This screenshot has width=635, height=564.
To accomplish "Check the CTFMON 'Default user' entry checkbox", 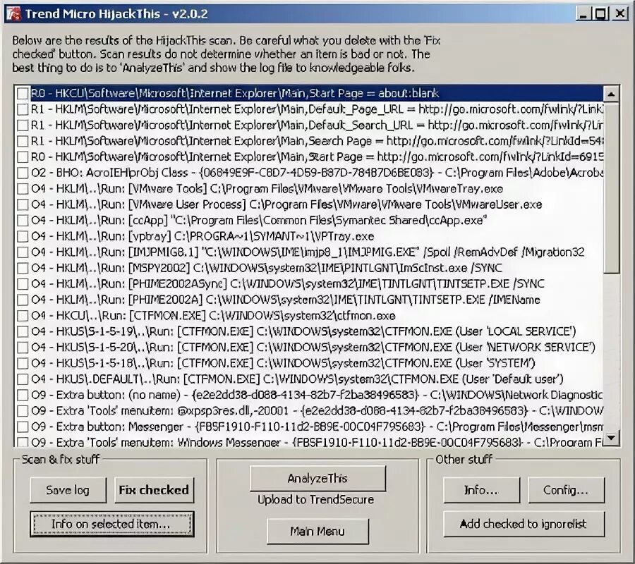I will coord(23,379).
